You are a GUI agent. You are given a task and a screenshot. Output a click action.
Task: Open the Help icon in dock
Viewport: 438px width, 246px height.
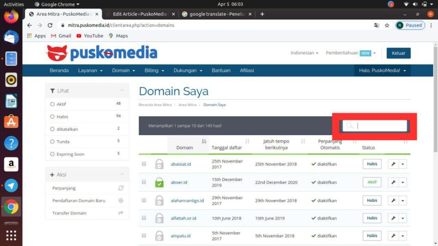tap(11, 143)
